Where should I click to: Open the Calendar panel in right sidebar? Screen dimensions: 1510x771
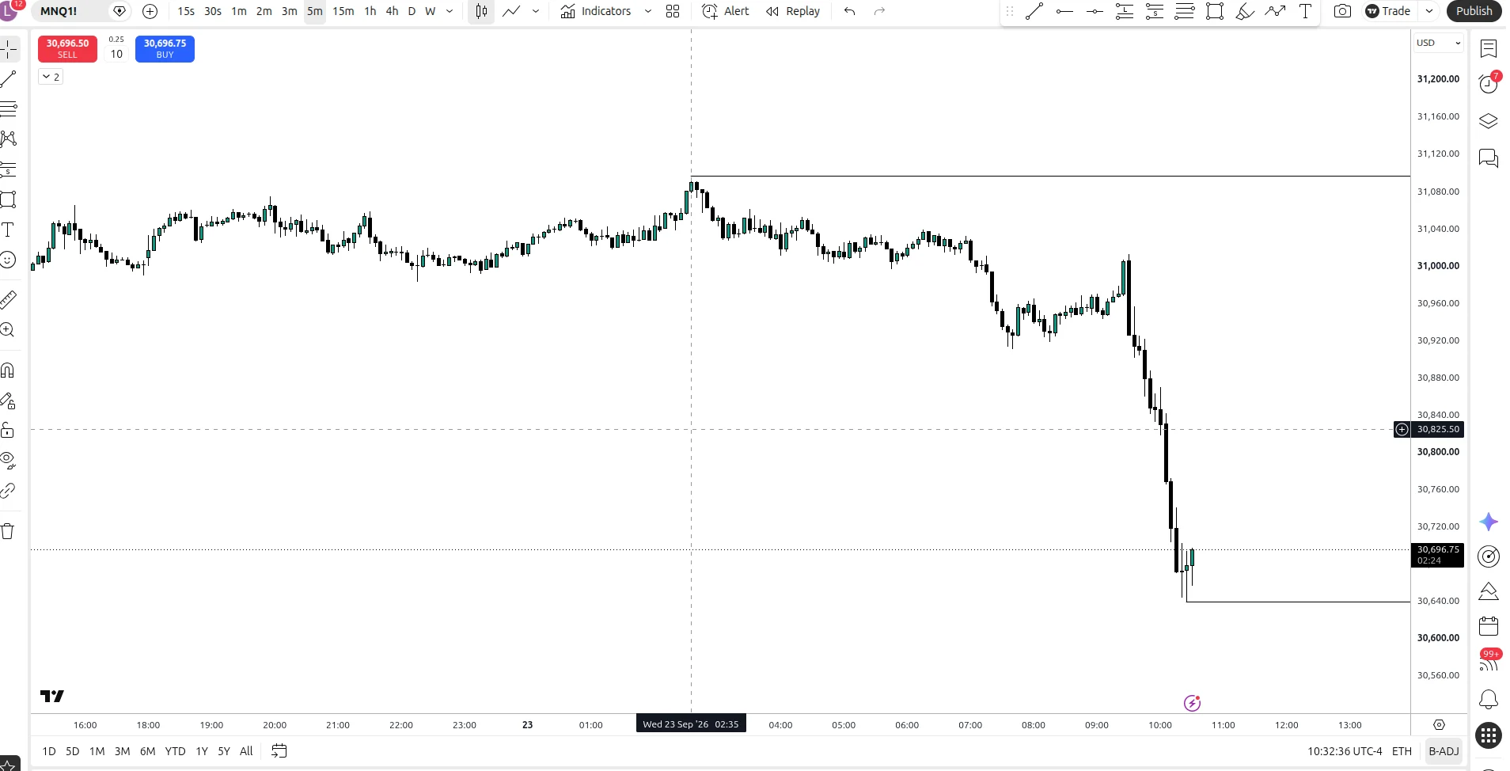point(1489,626)
